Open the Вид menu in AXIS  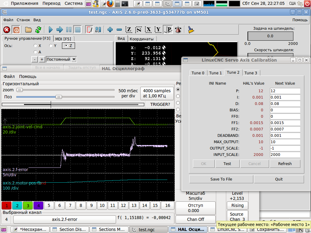(x=37, y=20)
